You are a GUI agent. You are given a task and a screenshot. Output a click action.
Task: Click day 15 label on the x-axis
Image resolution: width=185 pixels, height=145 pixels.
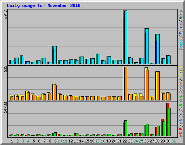pyautogui.click(x=87, y=141)
